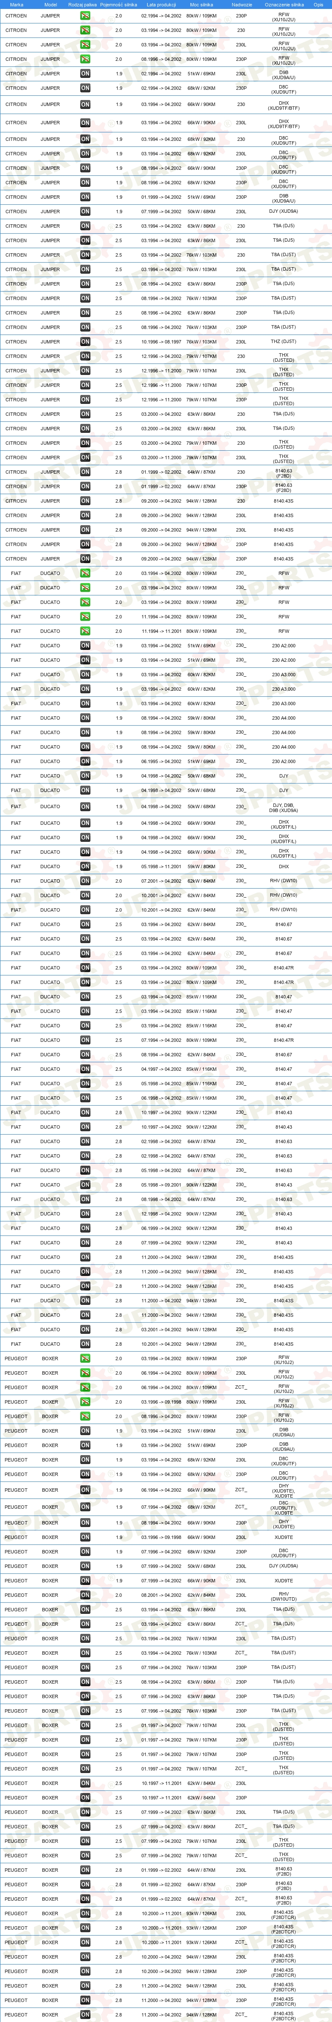
Task: Click the ON icon in the Peugeot DHY (XUD9TE), XUD9TE row
Action: pyautogui.click(x=84, y=1490)
